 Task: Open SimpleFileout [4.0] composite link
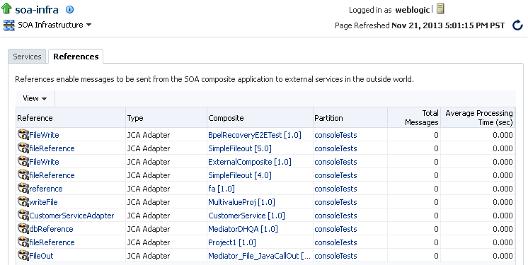click(240, 175)
